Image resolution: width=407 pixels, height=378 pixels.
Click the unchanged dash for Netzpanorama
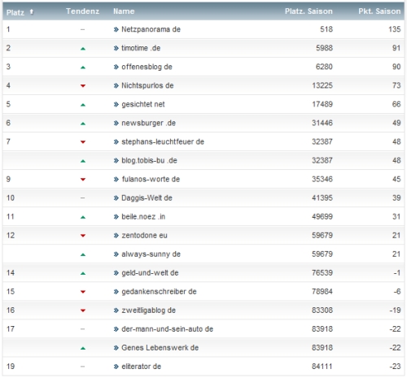pyautogui.click(x=83, y=29)
